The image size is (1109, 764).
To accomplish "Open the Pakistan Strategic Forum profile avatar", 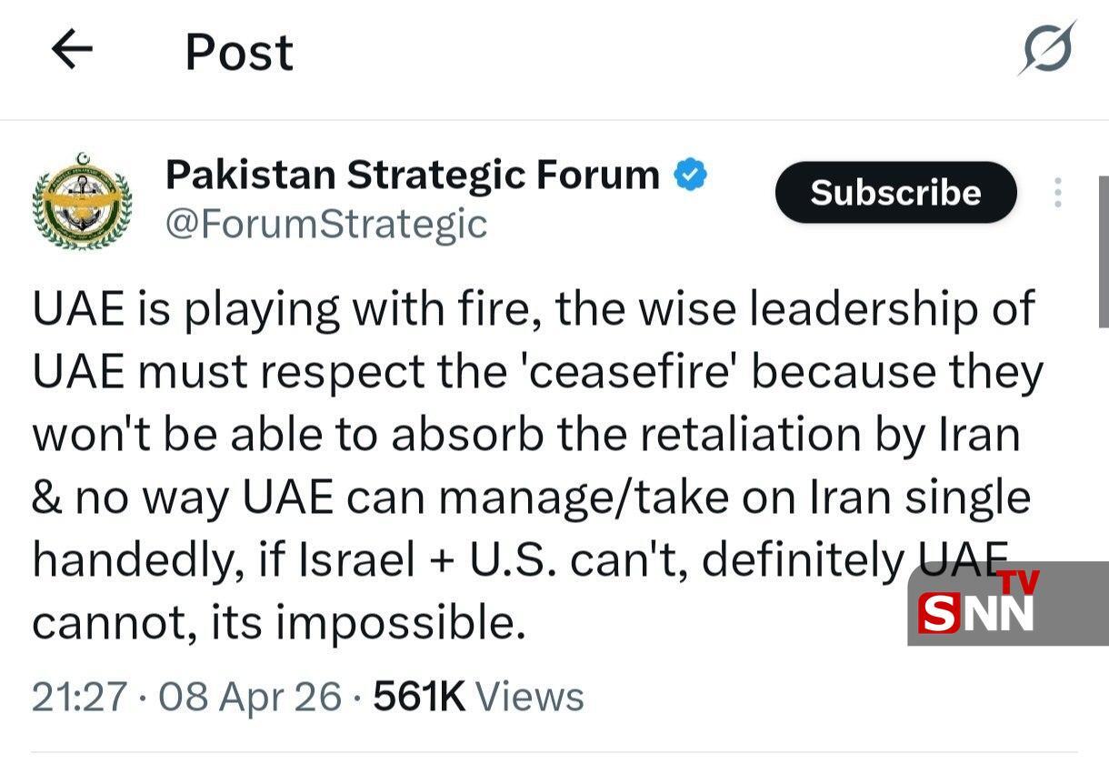I will [x=82, y=202].
